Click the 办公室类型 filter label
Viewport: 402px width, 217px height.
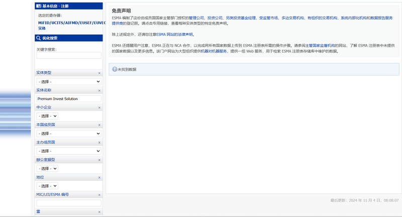pyautogui.click(x=46, y=160)
